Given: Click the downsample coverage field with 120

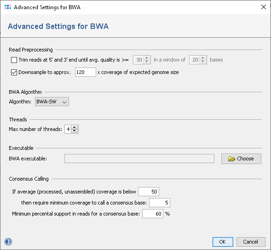Looking at the screenshot, I should coord(86,72).
